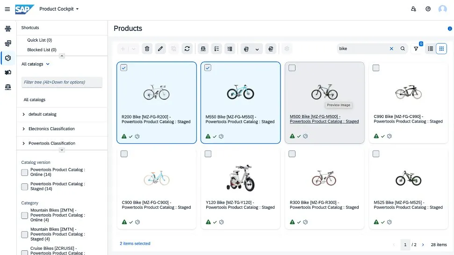Open the filter funnel icon
Screen dimensions: 454x255
tap(416, 49)
